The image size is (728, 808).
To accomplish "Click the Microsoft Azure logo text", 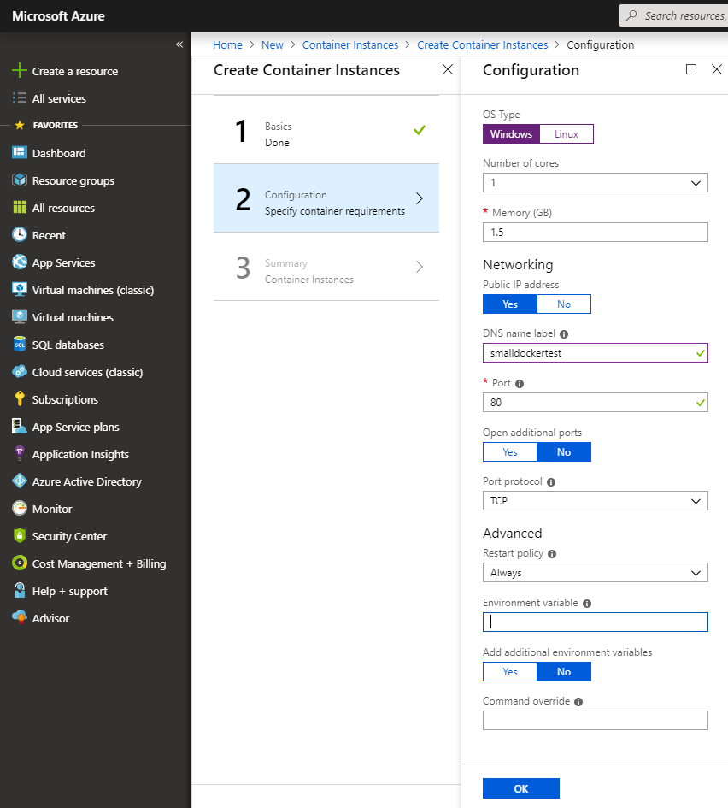I will pyautogui.click(x=58, y=16).
